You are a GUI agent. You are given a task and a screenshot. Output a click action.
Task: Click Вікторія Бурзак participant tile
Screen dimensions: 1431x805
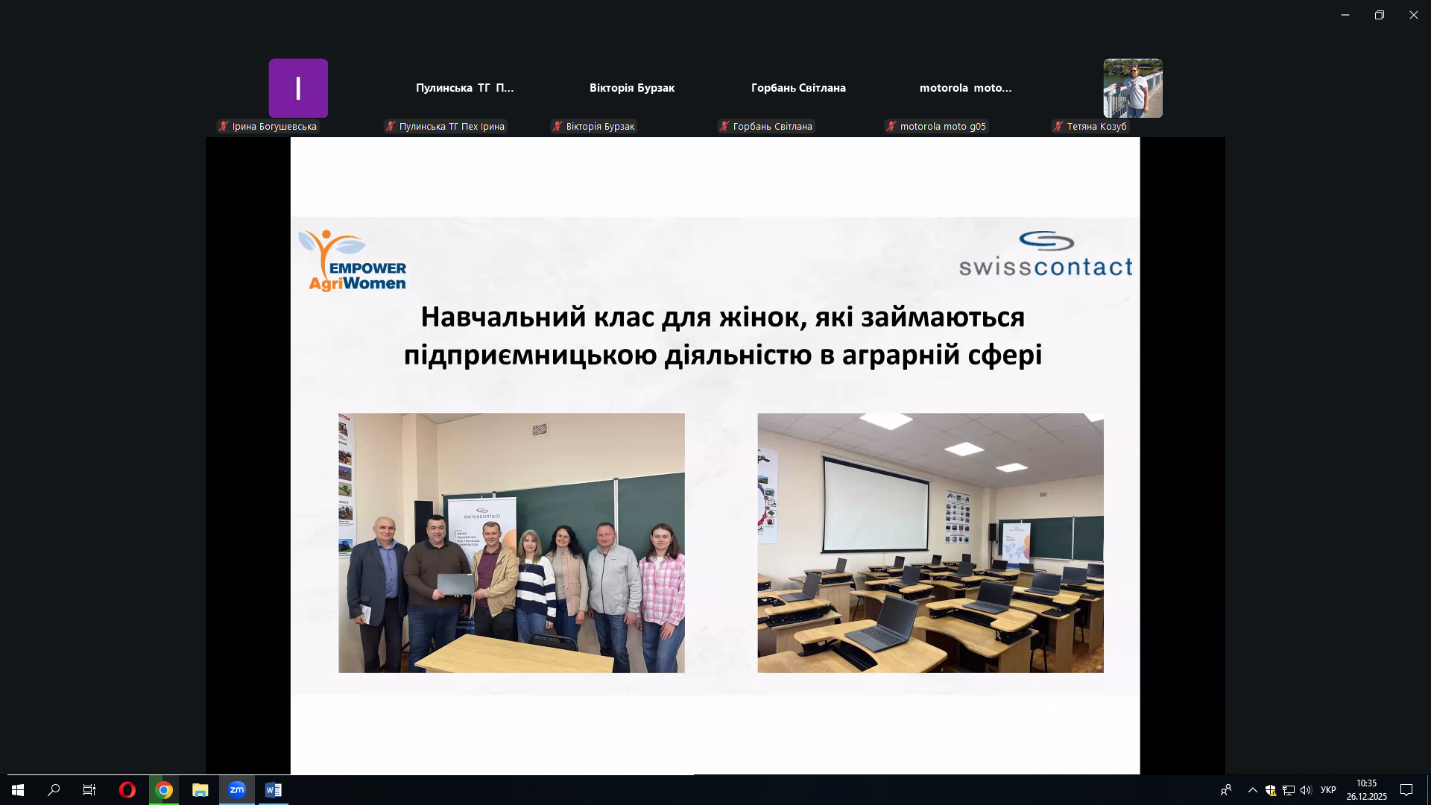tap(632, 88)
